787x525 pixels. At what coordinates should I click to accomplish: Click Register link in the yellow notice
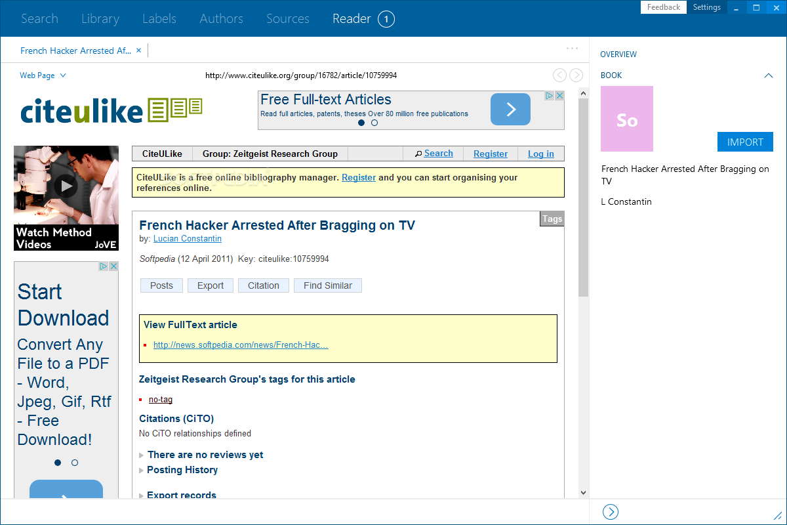(x=359, y=177)
